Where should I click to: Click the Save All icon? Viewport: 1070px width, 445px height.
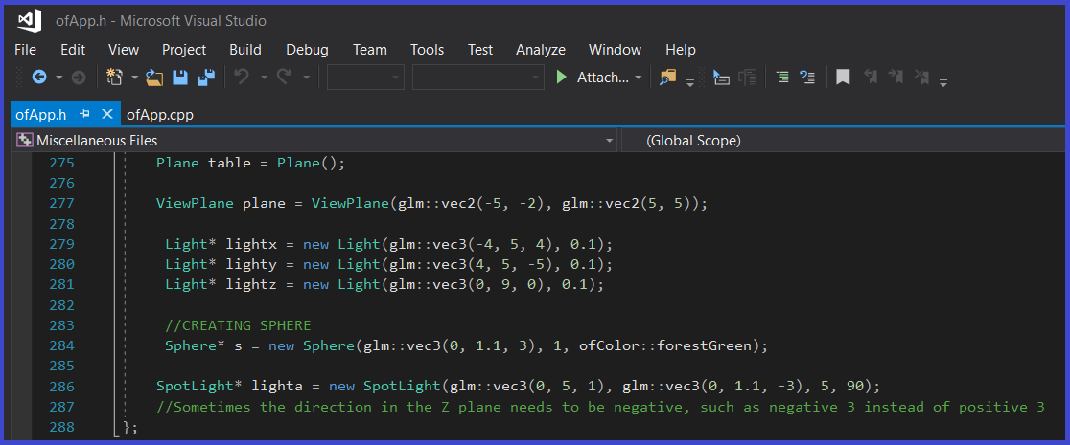tap(205, 78)
